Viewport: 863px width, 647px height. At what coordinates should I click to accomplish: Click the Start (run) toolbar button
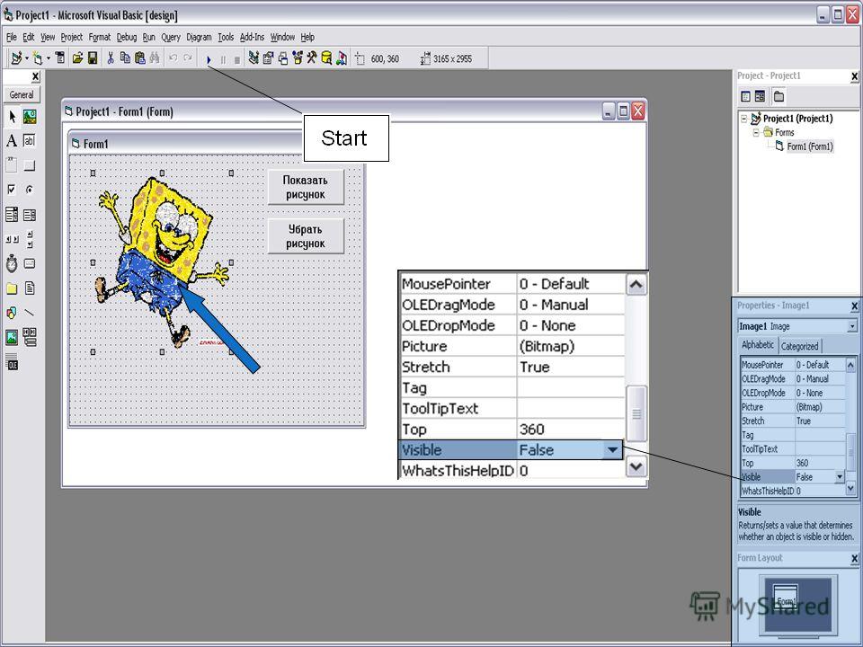[209, 59]
